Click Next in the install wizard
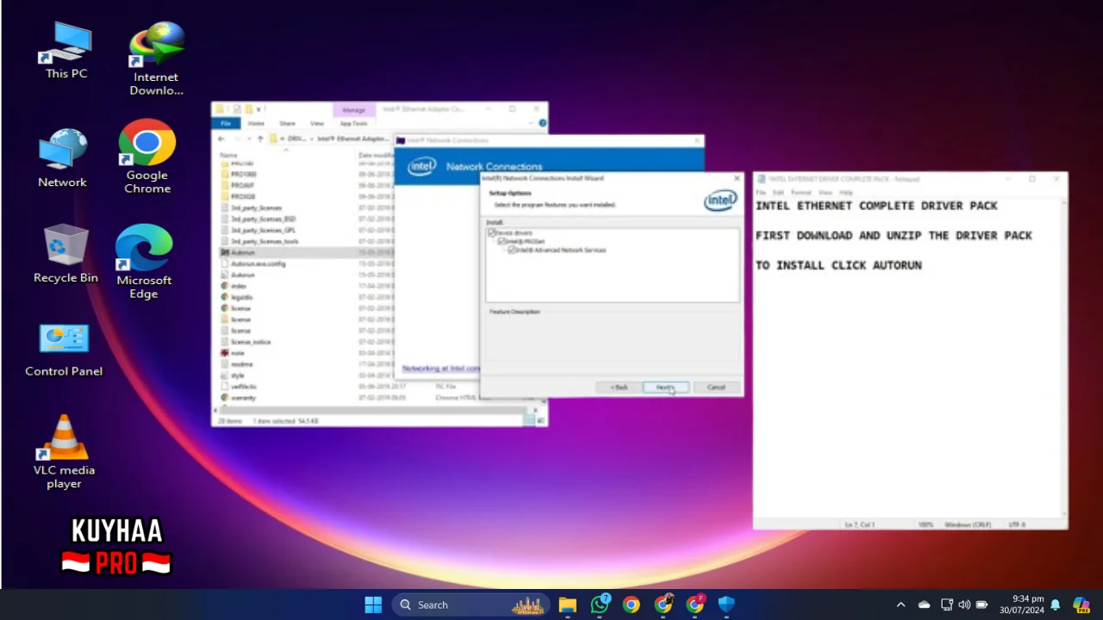Image resolution: width=1103 pixels, height=620 pixels. pos(665,387)
